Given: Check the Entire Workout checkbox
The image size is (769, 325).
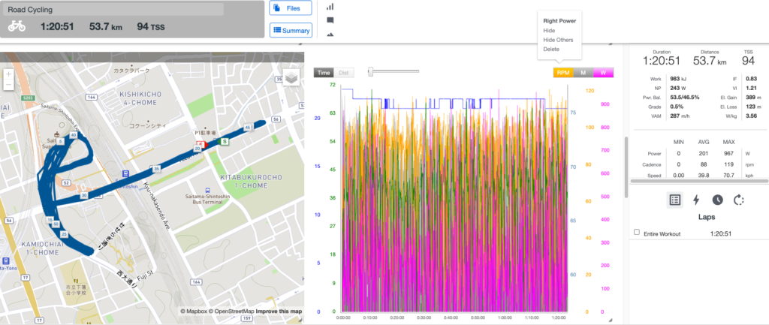Looking at the screenshot, I should [637, 233].
